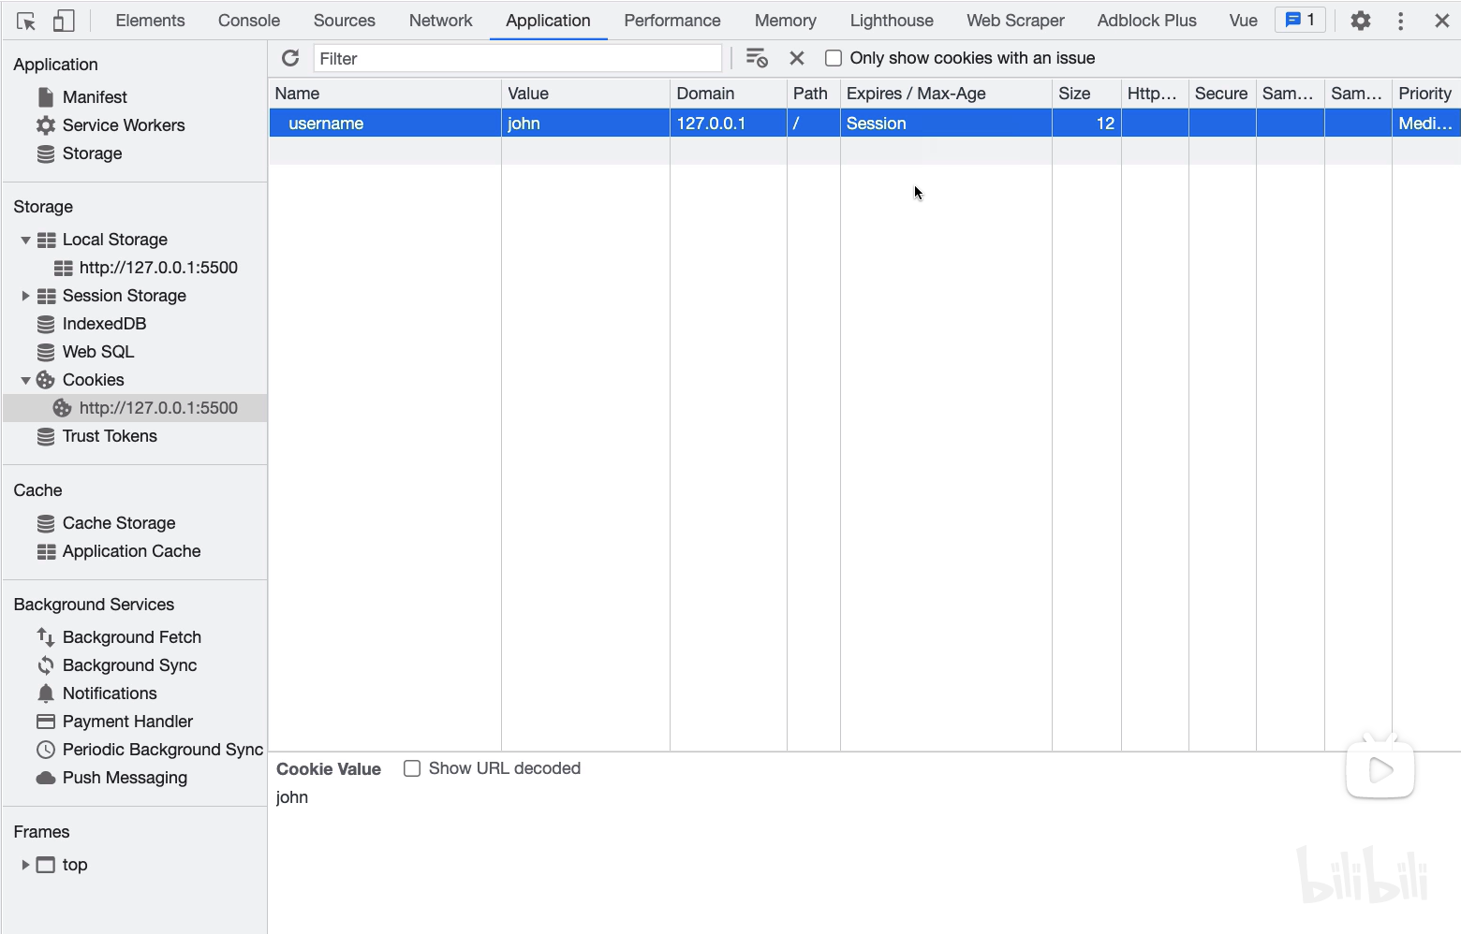Open DevTools settings gear
This screenshot has width=1461, height=934.
click(x=1361, y=21)
